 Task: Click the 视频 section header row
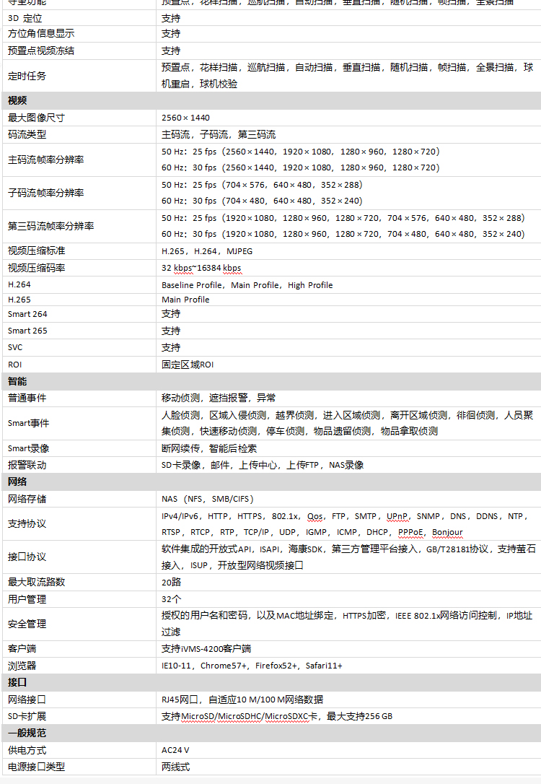click(x=270, y=100)
